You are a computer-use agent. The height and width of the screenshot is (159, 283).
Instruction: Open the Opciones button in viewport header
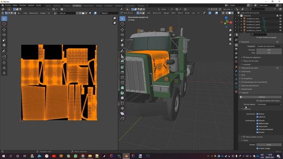point(227,9)
